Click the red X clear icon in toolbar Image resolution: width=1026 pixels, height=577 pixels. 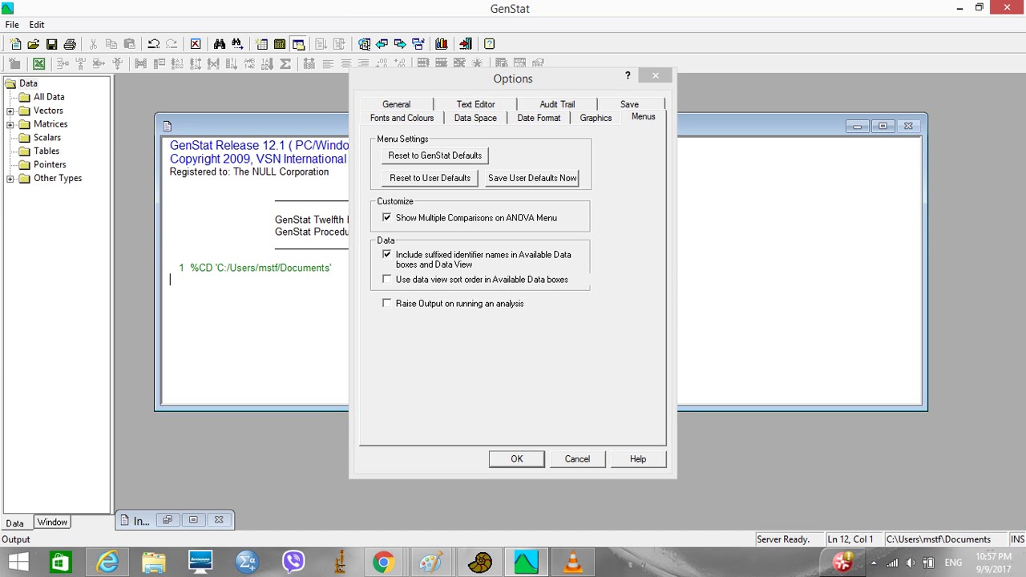pos(196,44)
